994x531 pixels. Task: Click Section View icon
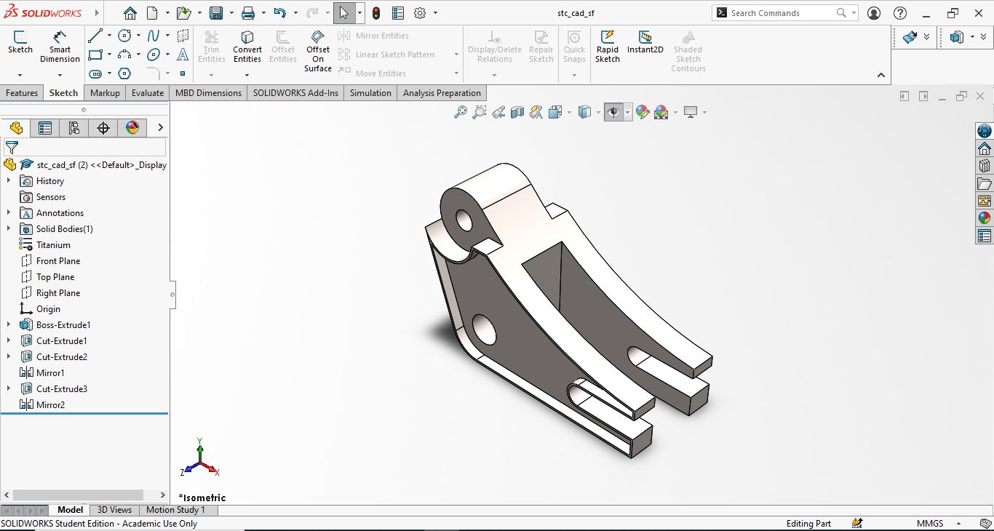pyautogui.click(x=517, y=112)
